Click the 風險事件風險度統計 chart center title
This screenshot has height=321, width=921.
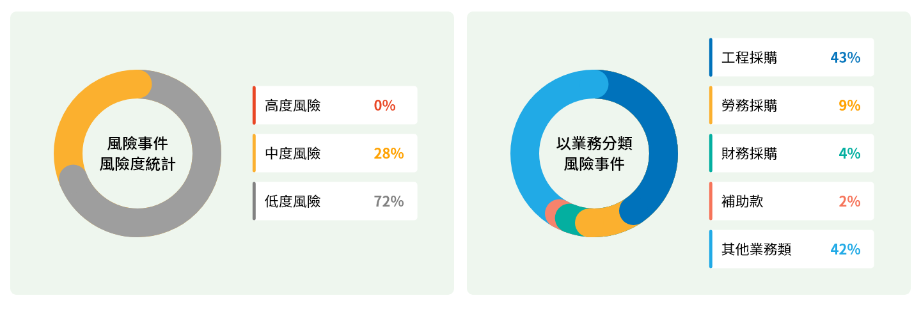pos(138,153)
